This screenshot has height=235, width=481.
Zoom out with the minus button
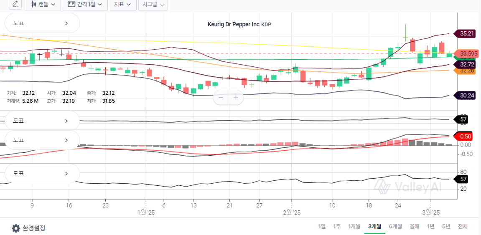221,98
